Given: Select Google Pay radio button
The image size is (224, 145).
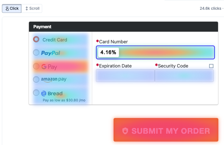Looking at the screenshot, I should 36,66.
